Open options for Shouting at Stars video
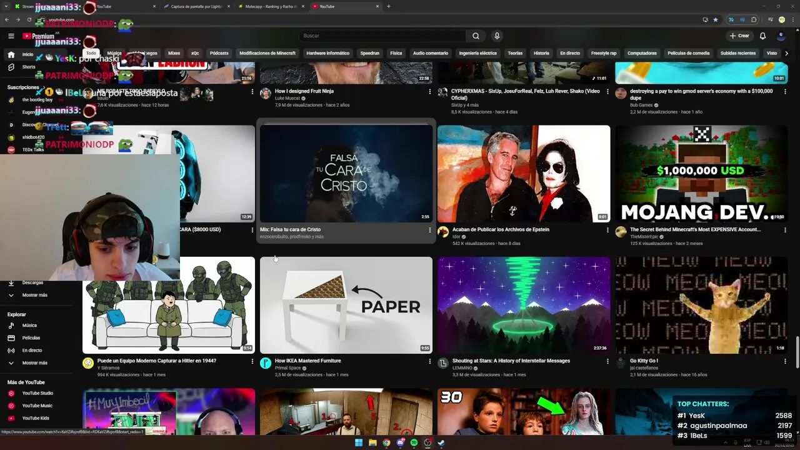The image size is (800, 450). [607, 361]
